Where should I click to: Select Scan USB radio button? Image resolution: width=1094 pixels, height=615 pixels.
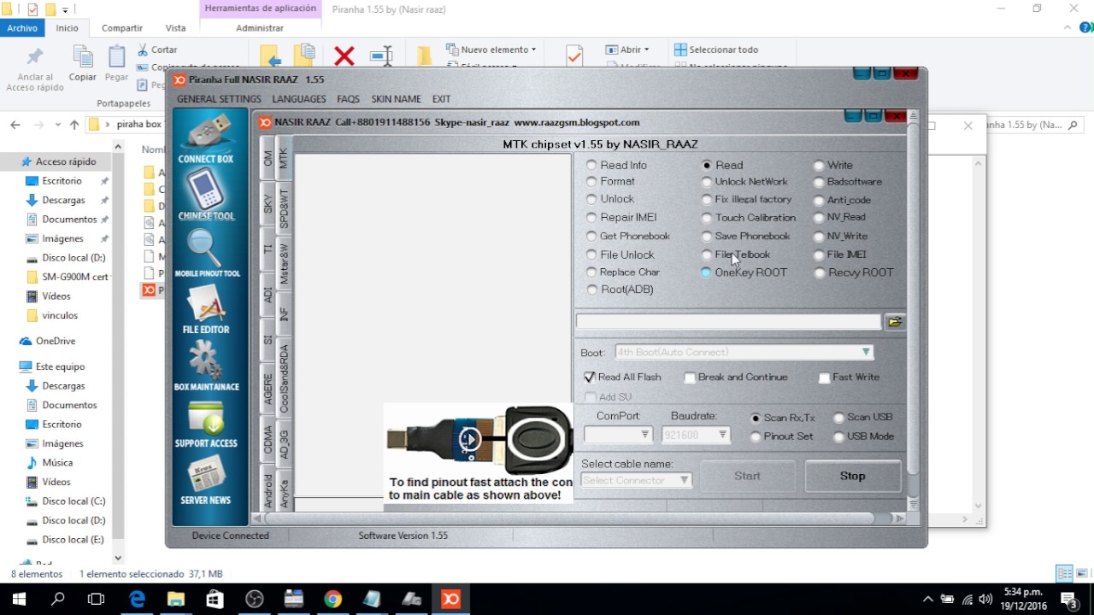click(839, 418)
